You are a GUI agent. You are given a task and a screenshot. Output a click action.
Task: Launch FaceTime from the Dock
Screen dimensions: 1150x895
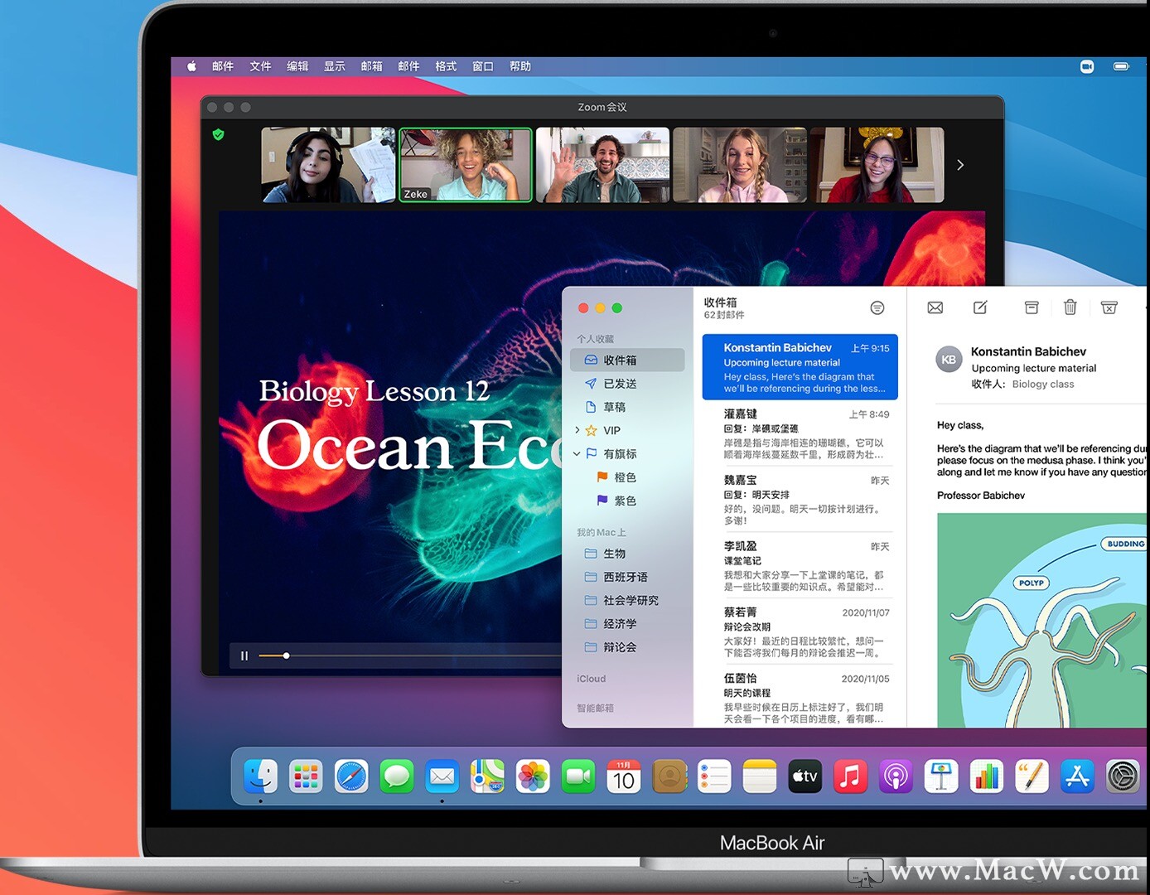[x=578, y=776]
